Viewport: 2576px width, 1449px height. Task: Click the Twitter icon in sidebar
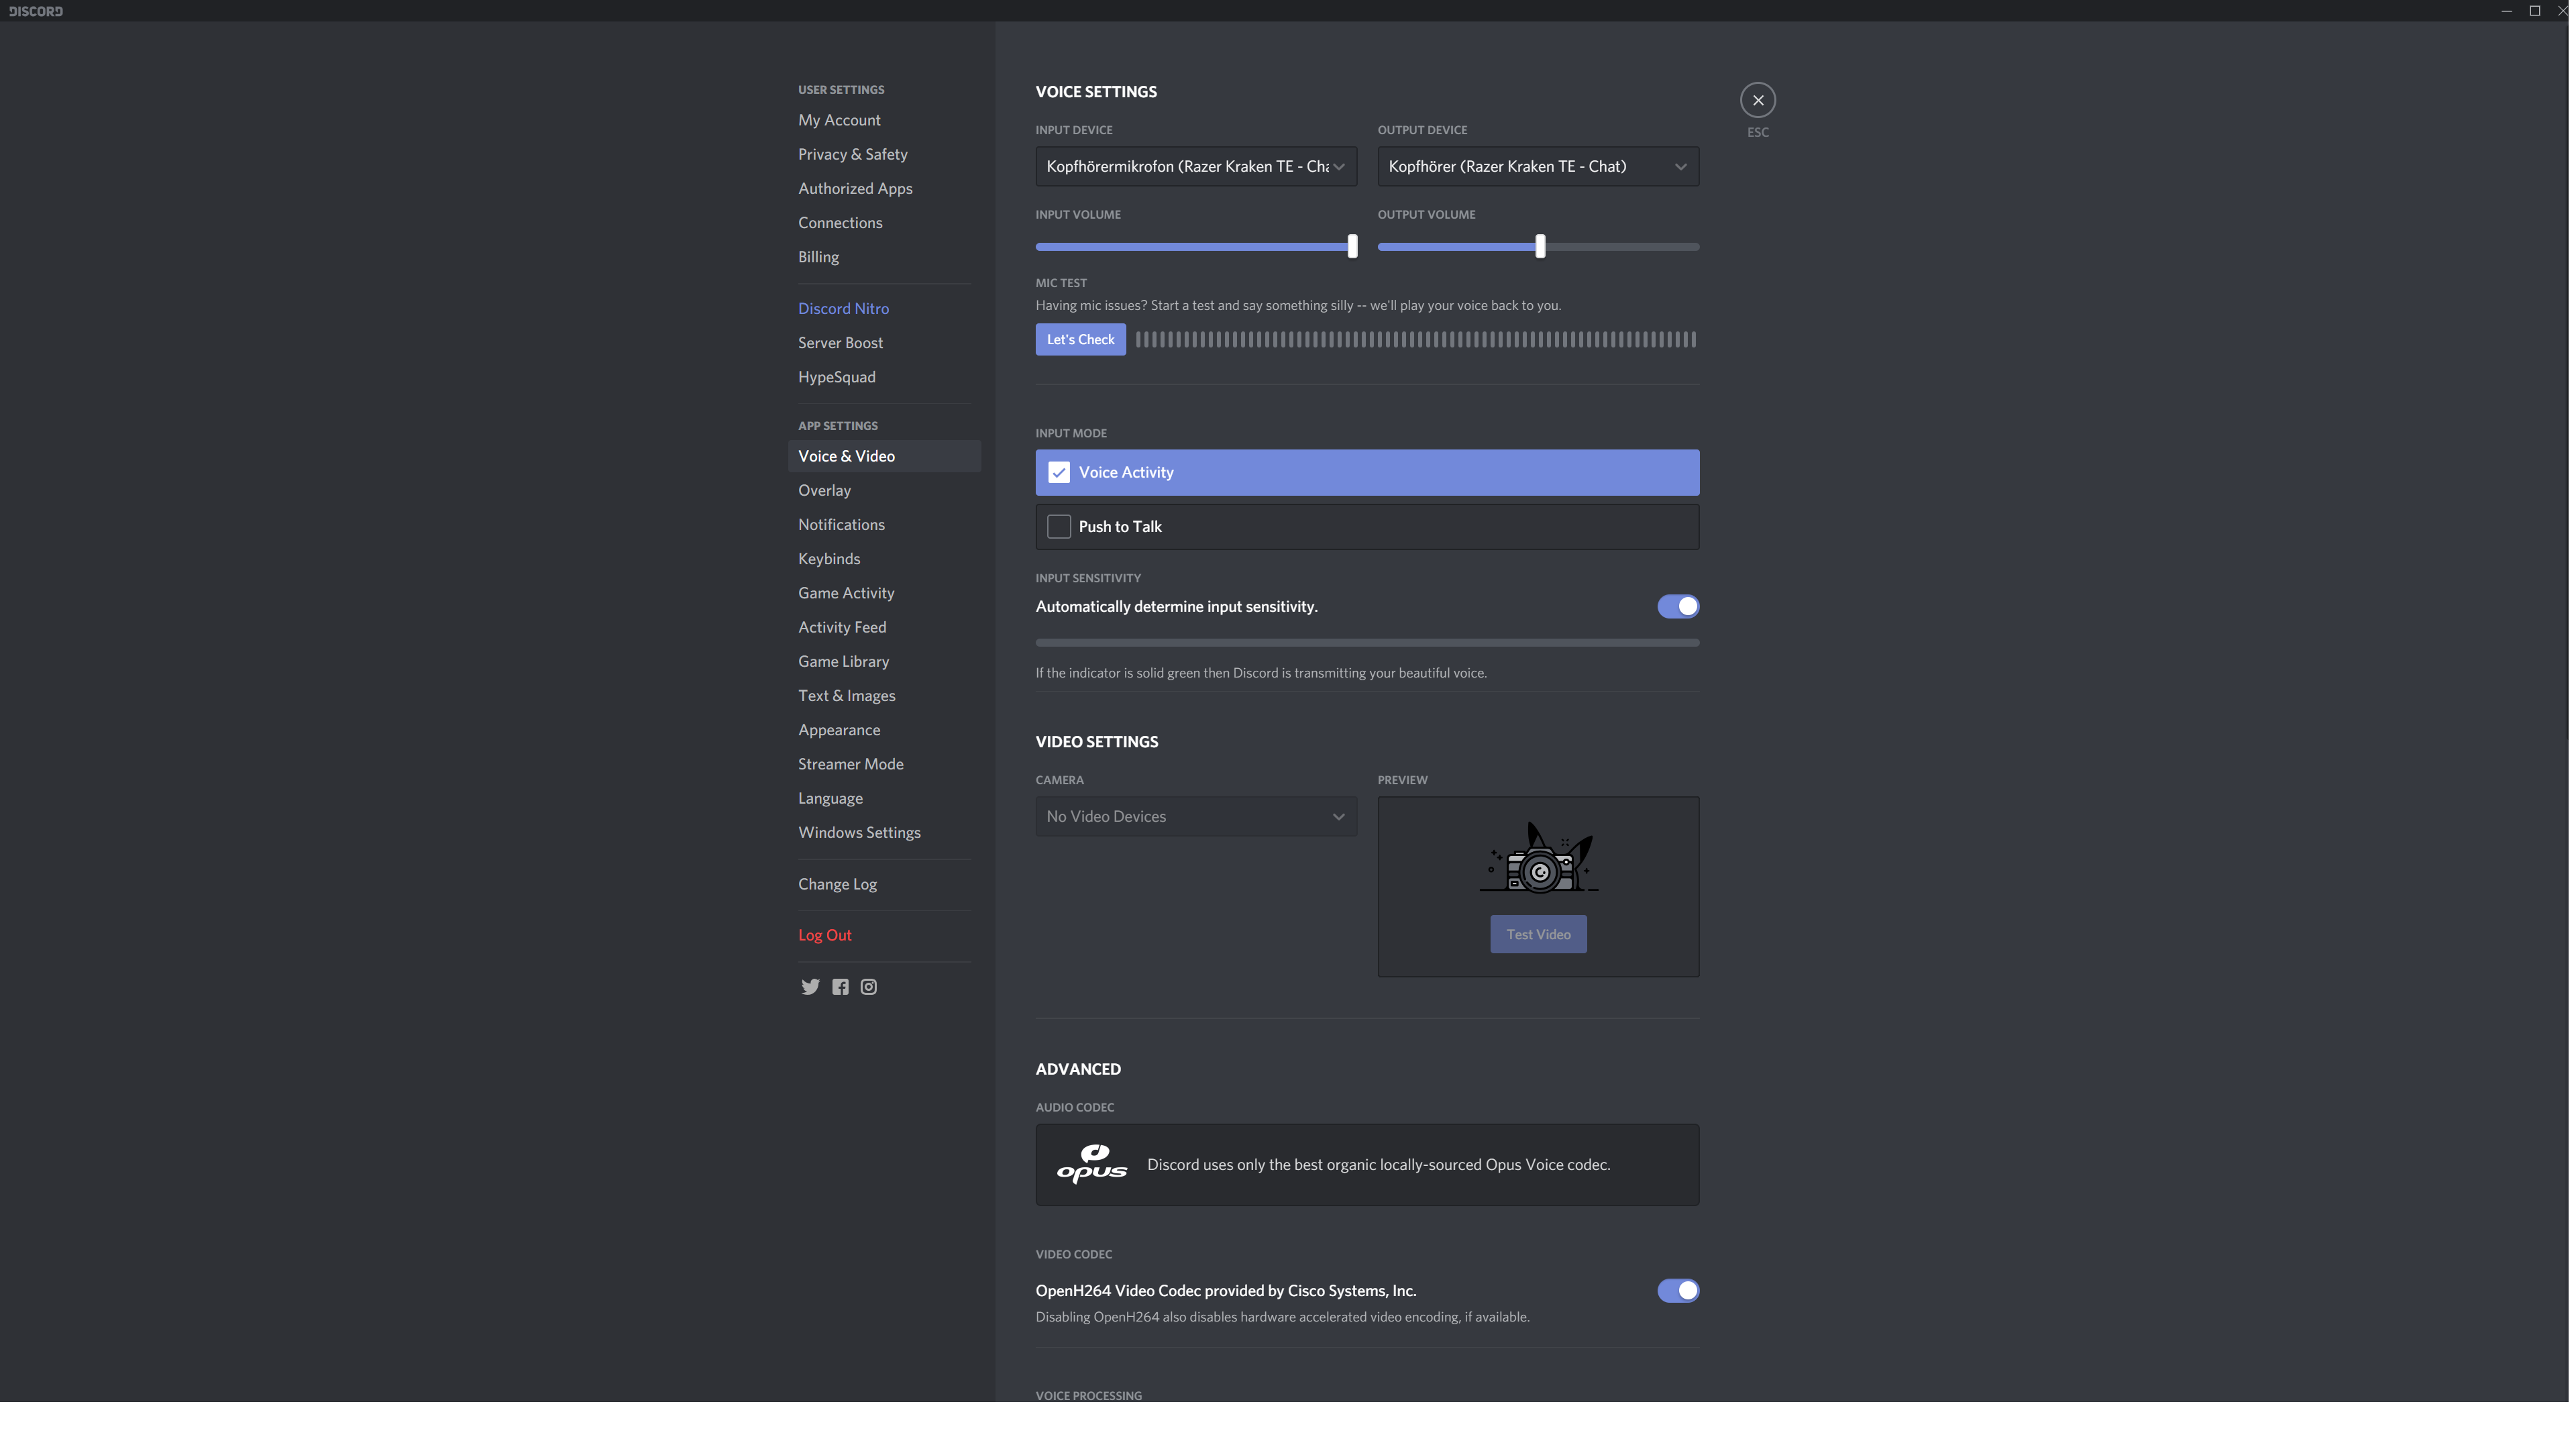(810, 987)
